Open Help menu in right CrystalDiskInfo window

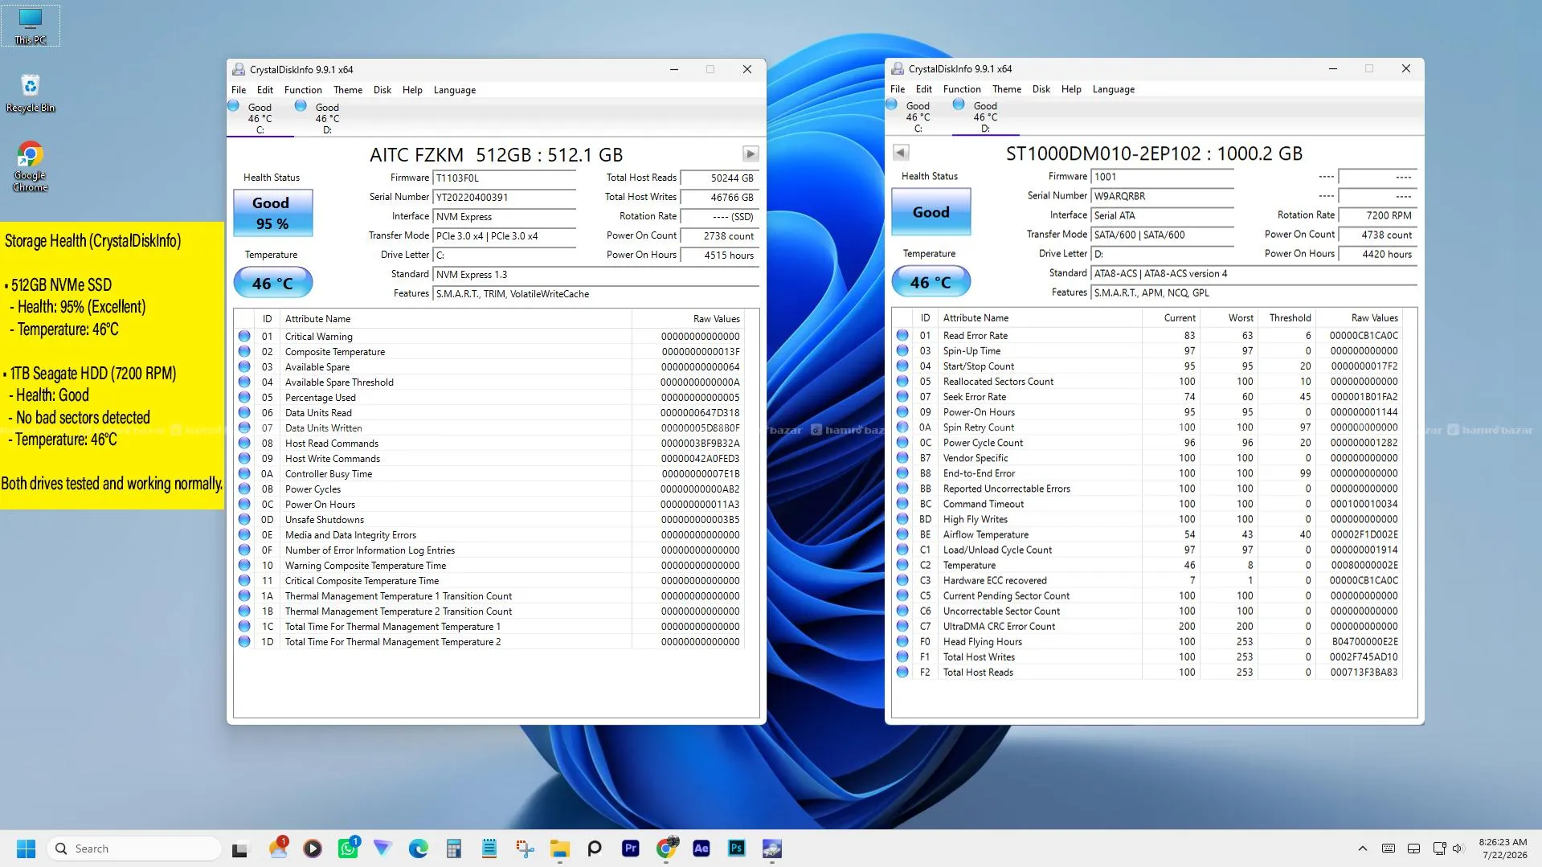tap(1071, 89)
